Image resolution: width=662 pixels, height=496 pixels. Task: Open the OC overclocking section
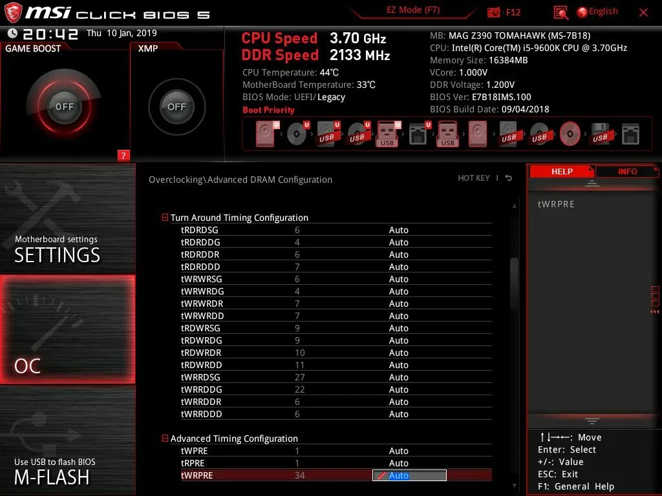[67, 329]
